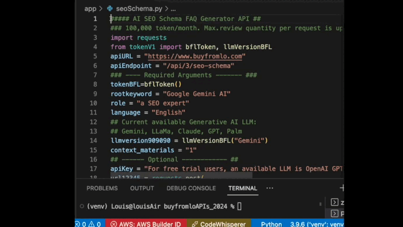The height and width of the screenshot is (227, 403).
Task: Open the CodeWhisperer status item
Action: 219,224
